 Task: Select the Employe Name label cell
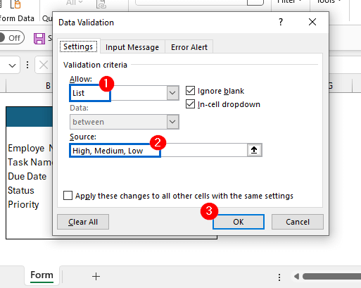pyautogui.click(x=30, y=148)
